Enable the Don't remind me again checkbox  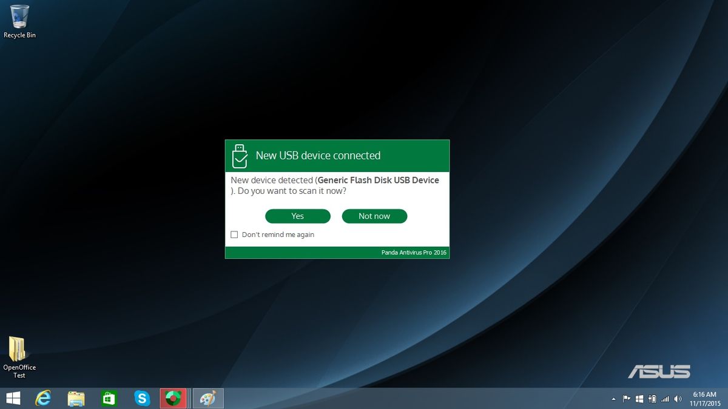pyautogui.click(x=234, y=234)
